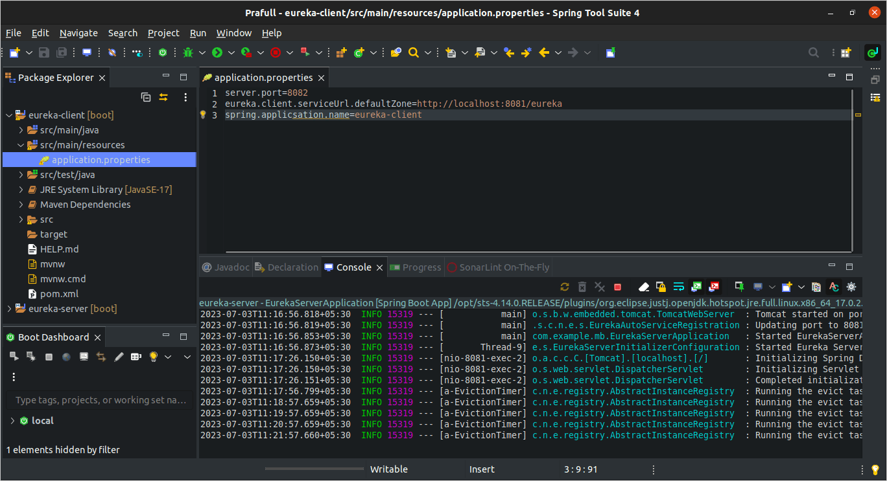Viewport: 887px width, 481px height.
Task: Stop the running app via console red square
Action: point(617,287)
